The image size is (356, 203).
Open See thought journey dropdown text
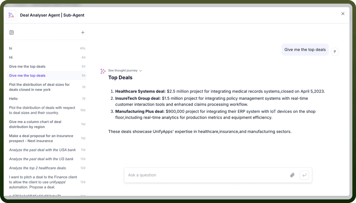[123, 70]
